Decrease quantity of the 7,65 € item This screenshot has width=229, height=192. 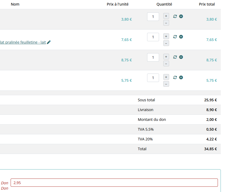[166, 43]
